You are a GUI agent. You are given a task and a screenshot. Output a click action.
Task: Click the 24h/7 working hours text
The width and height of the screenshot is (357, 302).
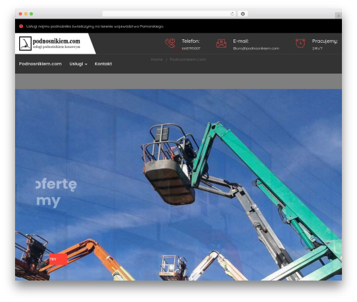(317, 49)
